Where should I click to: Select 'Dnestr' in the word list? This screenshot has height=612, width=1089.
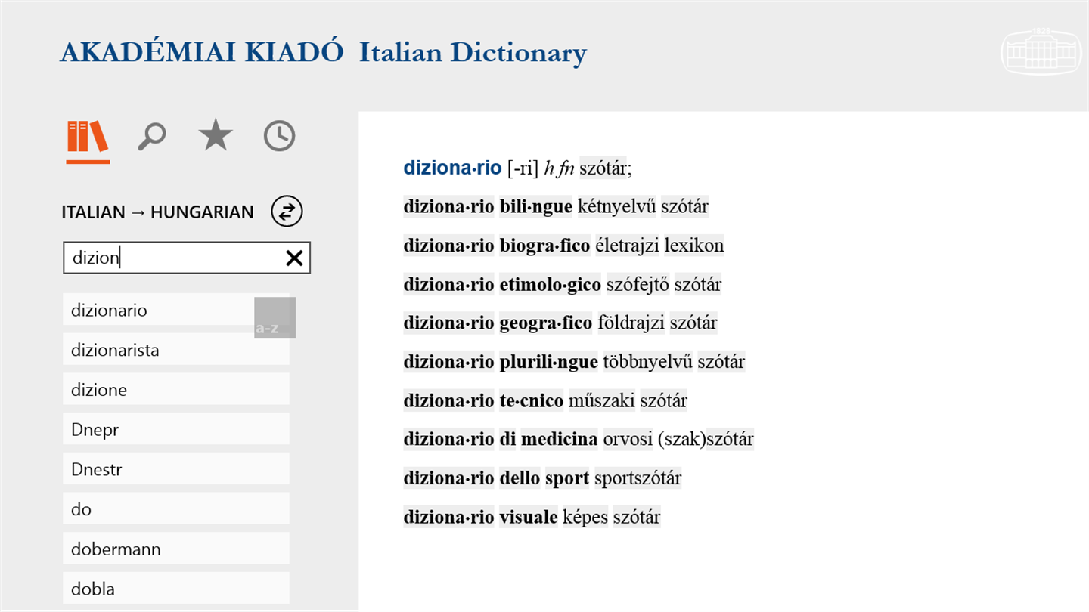[x=176, y=469]
